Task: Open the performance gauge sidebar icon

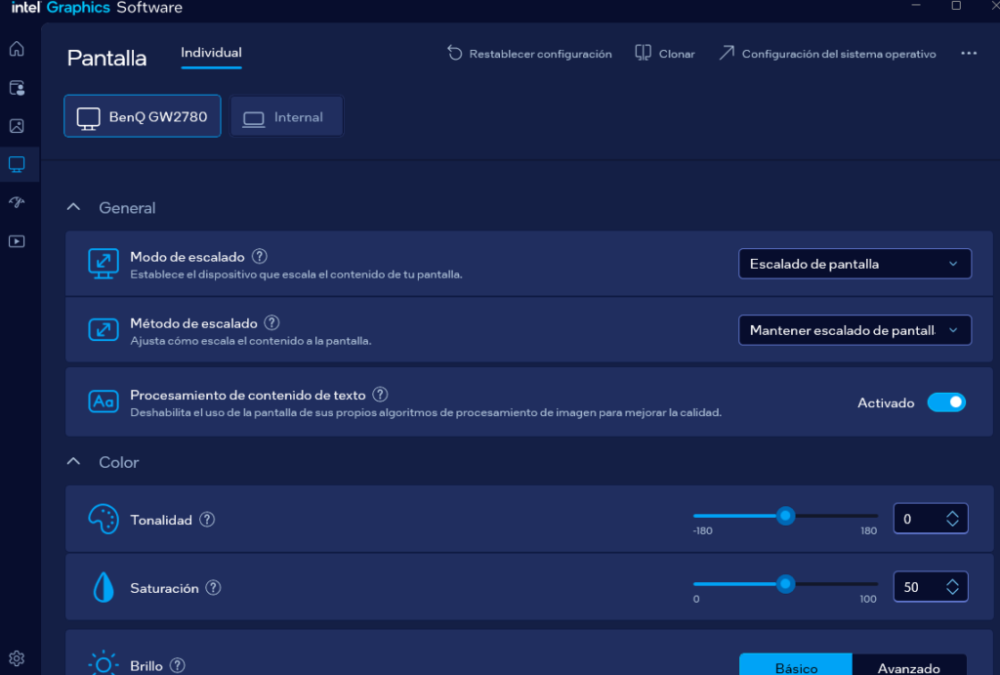Action: pos(16,202)
